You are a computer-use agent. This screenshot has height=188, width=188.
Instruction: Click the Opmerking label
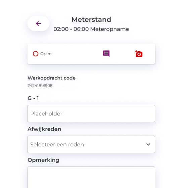tap(43, 160)
